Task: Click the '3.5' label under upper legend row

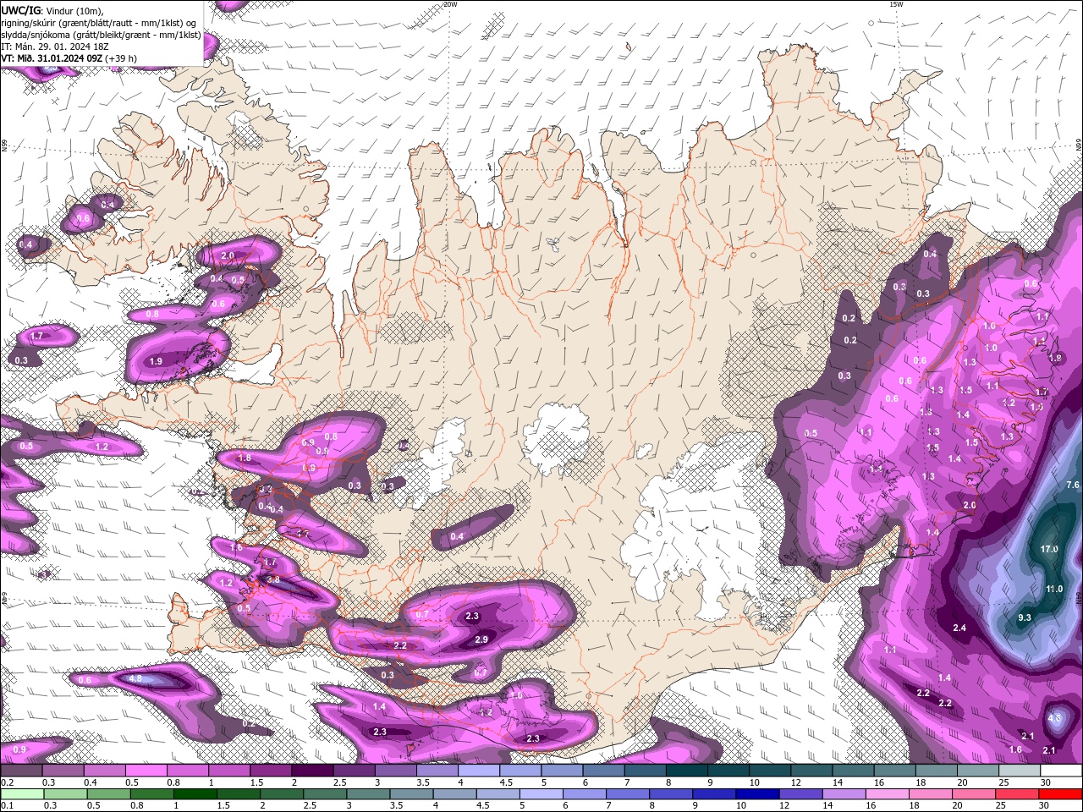Action: (423, 782)
